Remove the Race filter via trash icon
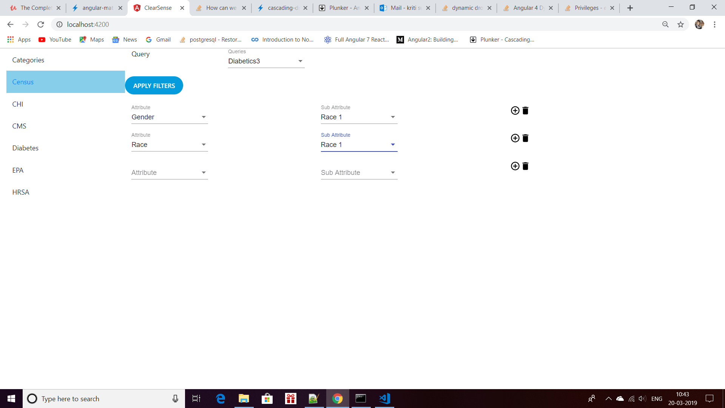 (x=525, y=138)
